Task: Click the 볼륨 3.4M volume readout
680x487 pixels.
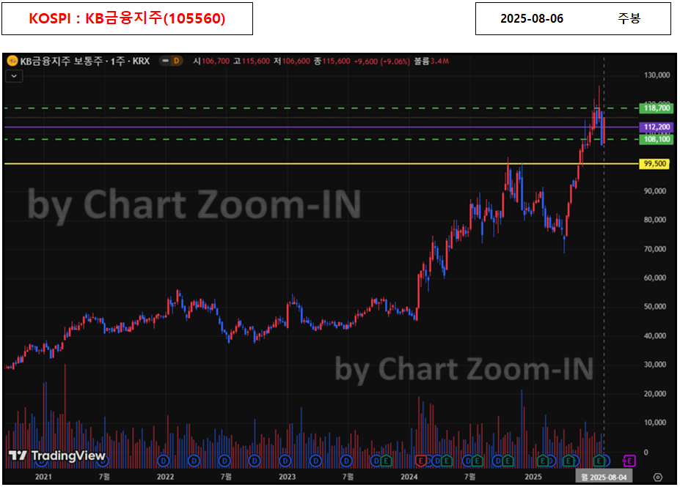Action: click(431, 61)
